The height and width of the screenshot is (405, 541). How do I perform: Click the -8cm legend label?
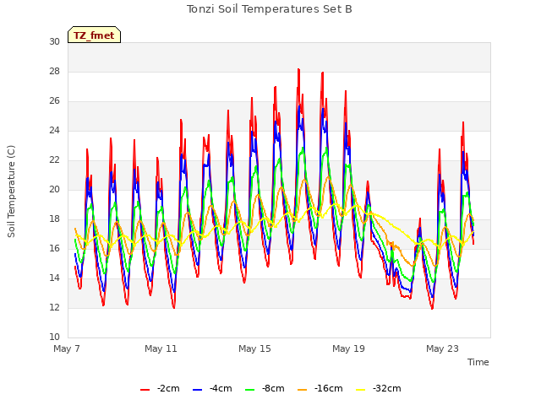pos(273,388)
